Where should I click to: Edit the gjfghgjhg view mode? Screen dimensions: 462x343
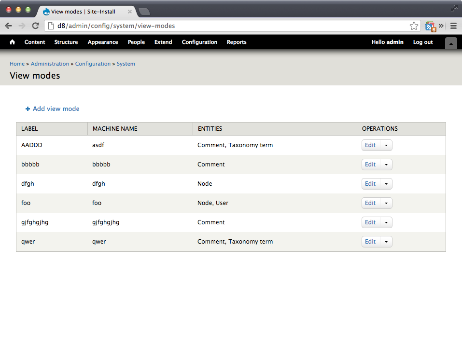370,222
